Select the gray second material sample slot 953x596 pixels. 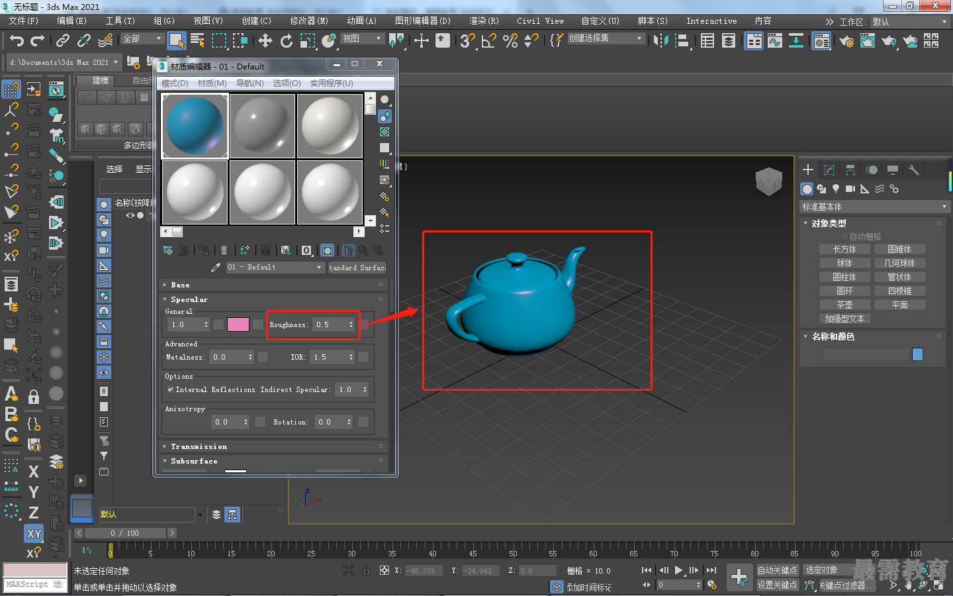tap(263, 126)
